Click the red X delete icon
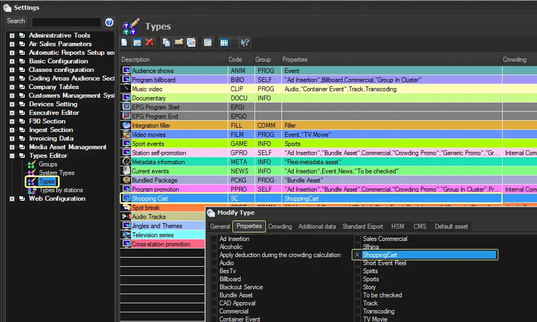 pyautogui.click(x=150, y=42)
